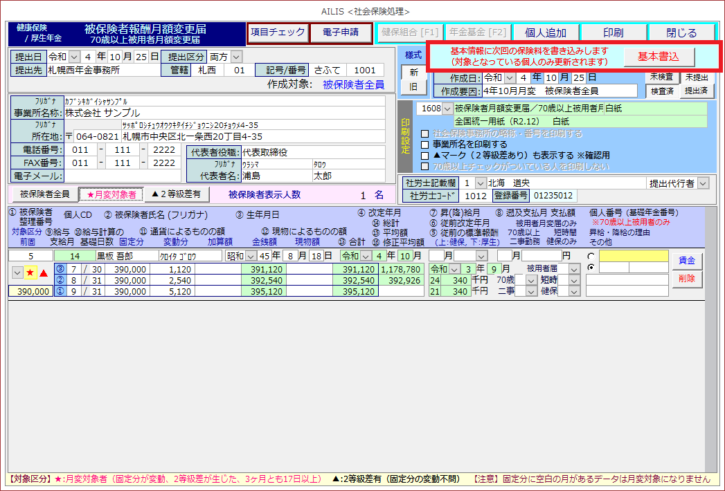Select the circled ① September salary row marker
Screen dimensions: 725x491
60,291
